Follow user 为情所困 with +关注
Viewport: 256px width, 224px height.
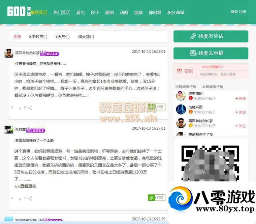tap(241, 112)
